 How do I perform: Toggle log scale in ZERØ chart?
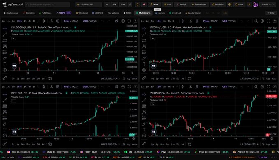[268, 144]
